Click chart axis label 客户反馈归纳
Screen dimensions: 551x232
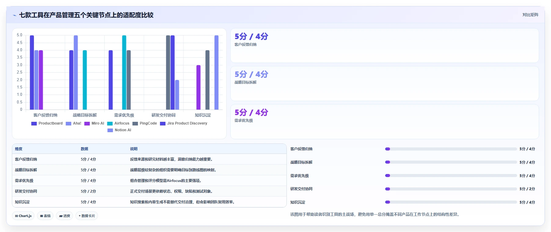45,115
